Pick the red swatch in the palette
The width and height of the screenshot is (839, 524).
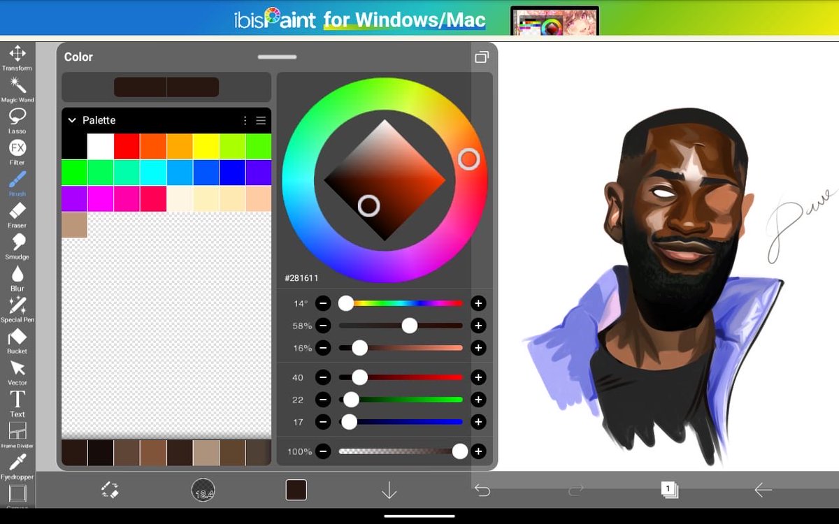(127, 147)
